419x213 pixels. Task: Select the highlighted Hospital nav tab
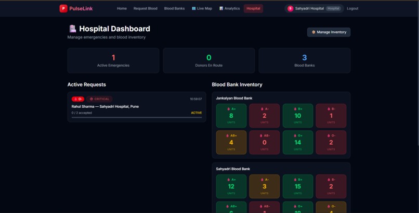tap(253, 8)
